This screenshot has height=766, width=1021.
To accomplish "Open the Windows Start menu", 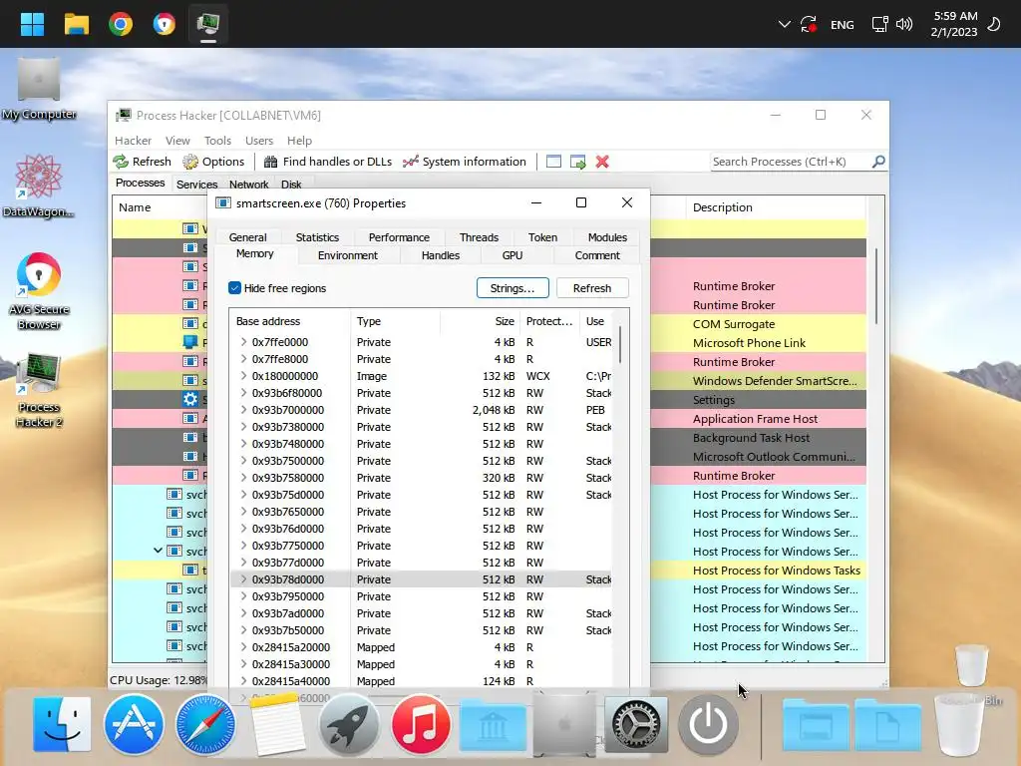I will point(32,24).
